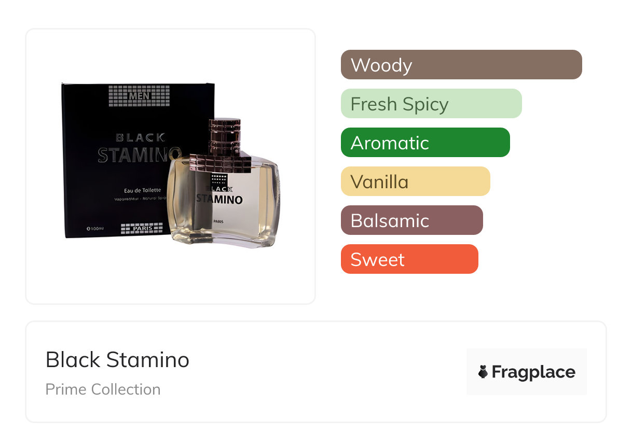632x448 pixels.
Task: Choose the green Aromatic accord bar
Action: (425, 143)
